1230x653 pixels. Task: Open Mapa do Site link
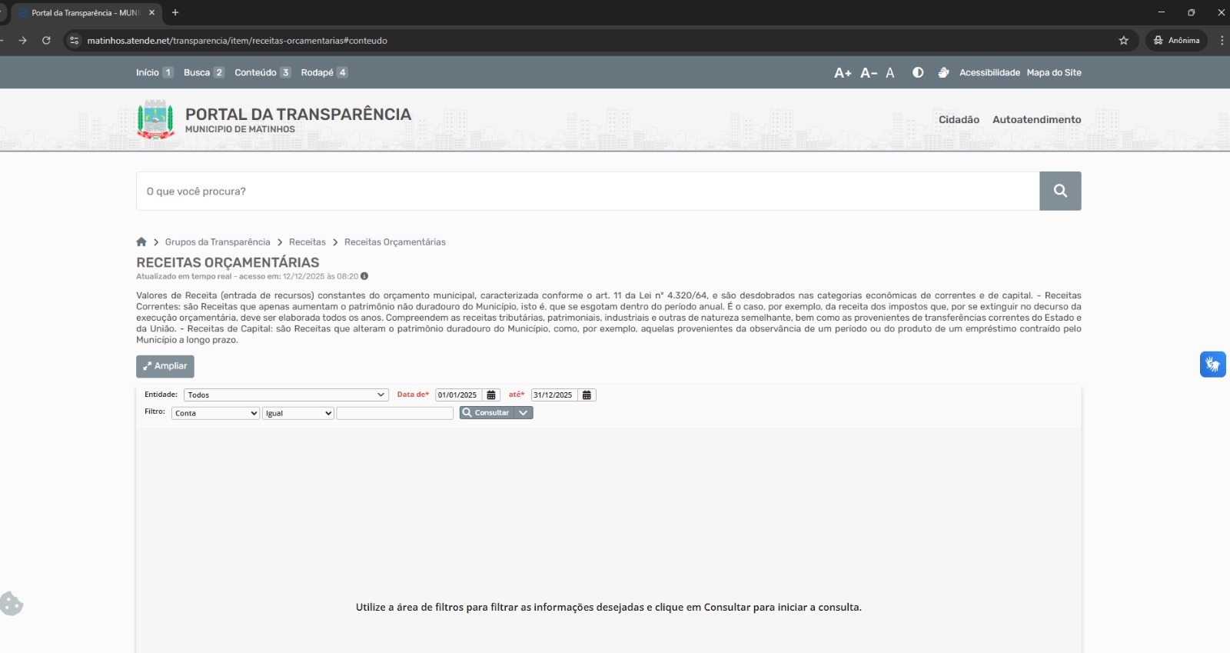(x=1054, y=73)
